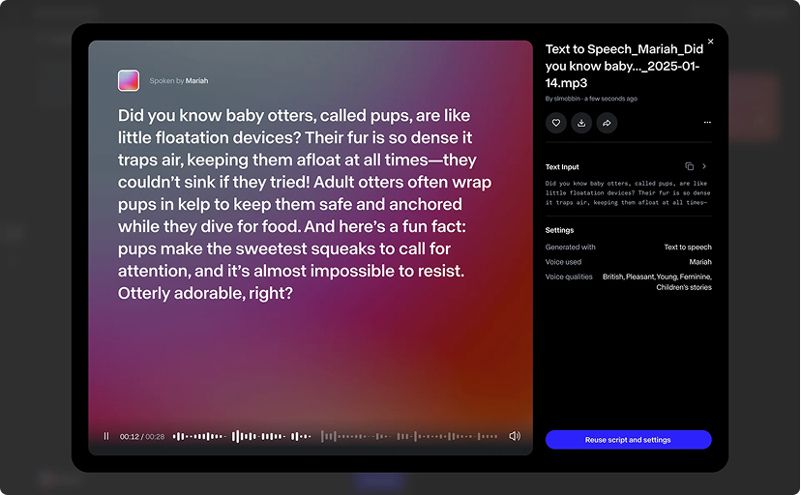The height and width of the screenshot is (495, 801).
Task: Click the Mariah name beside Spoken by
Action: click(196, 81)
